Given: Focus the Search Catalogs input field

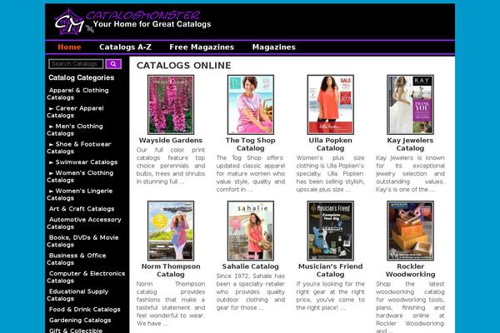Looking at the screenshot, I should (x=76, y=64).
